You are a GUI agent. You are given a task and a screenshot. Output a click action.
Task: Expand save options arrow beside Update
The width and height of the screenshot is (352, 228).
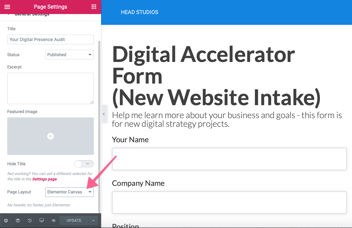point(93,220)
